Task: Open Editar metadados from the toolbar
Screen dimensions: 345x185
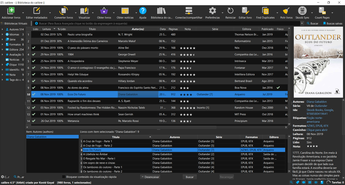Action: [37, 11]
